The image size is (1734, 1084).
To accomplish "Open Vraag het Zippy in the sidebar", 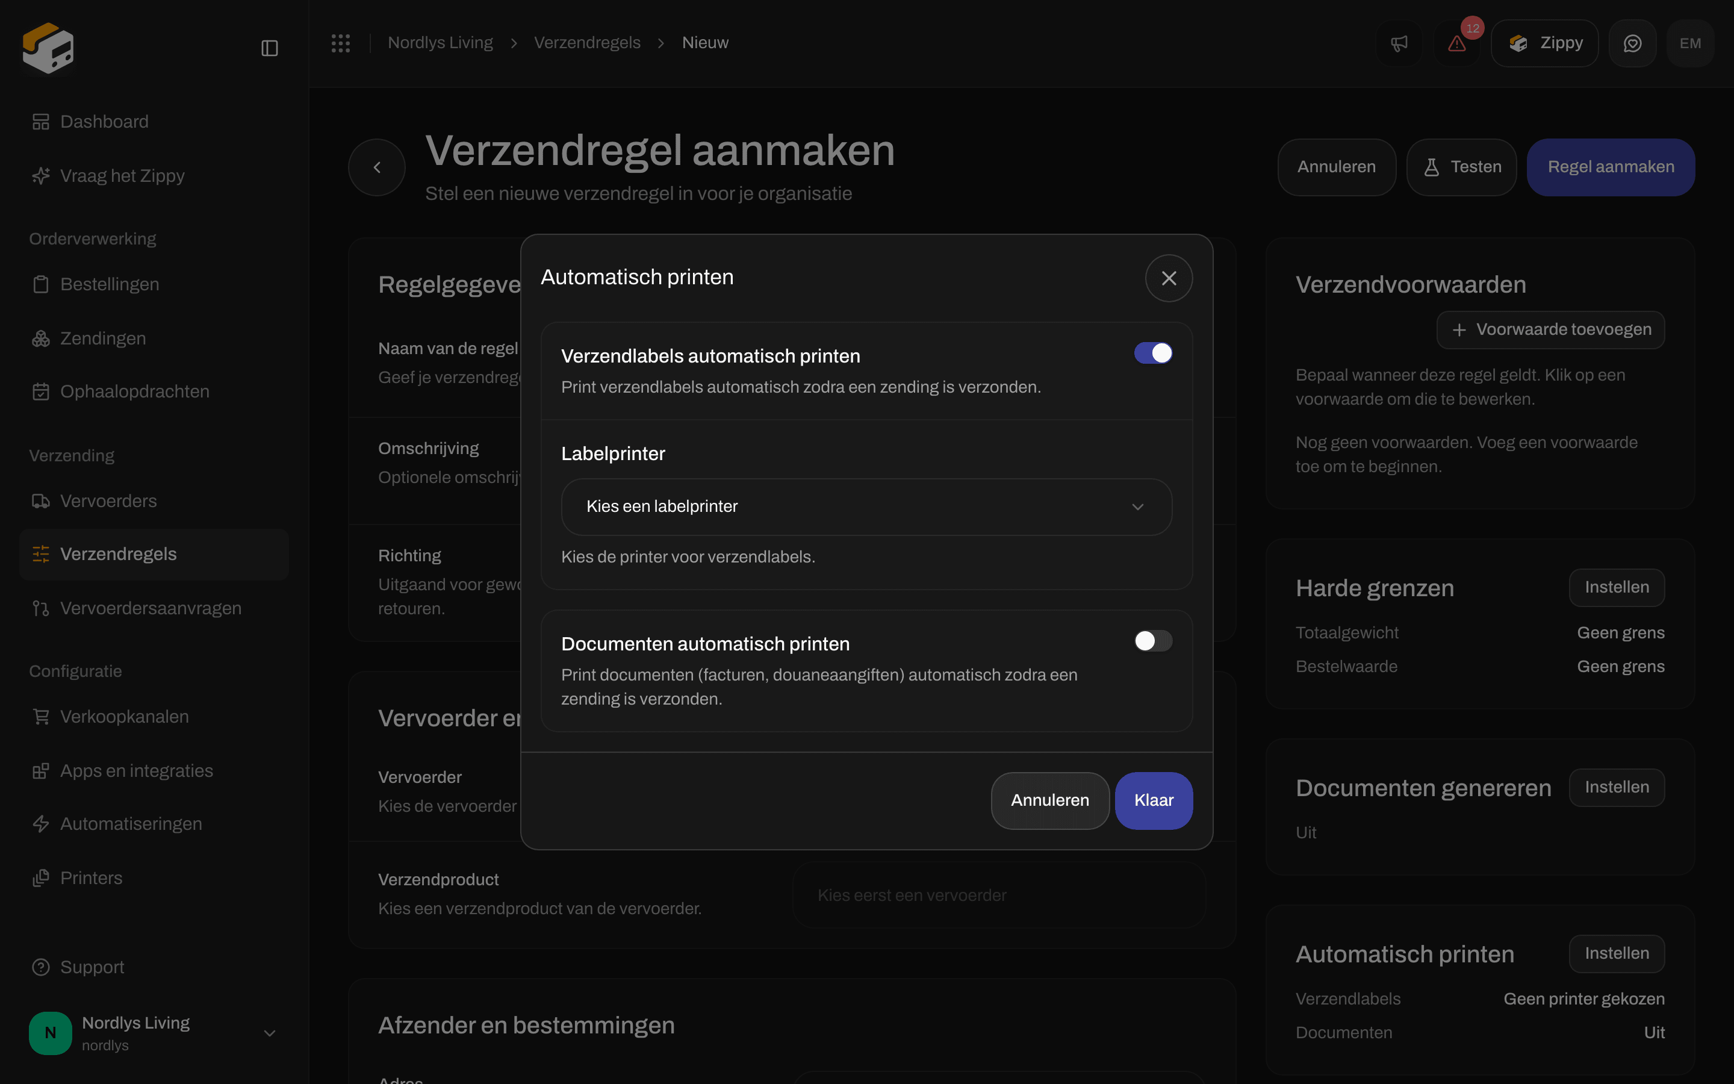I will tap(154, 176).
